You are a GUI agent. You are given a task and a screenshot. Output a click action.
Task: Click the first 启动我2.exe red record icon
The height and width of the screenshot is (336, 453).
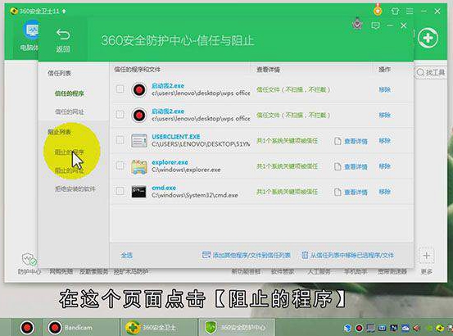click(x=139, y=90)
